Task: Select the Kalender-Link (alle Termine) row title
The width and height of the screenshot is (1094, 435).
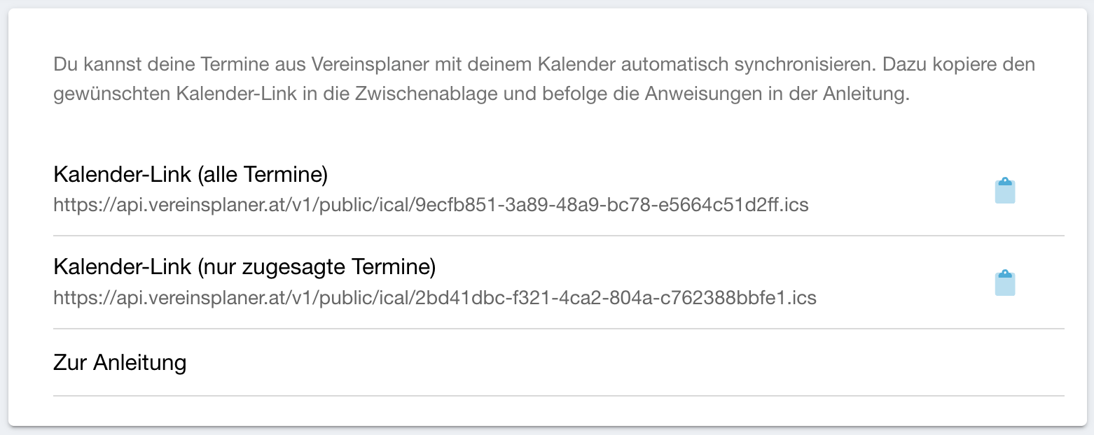Action: (x=191, y=175)
